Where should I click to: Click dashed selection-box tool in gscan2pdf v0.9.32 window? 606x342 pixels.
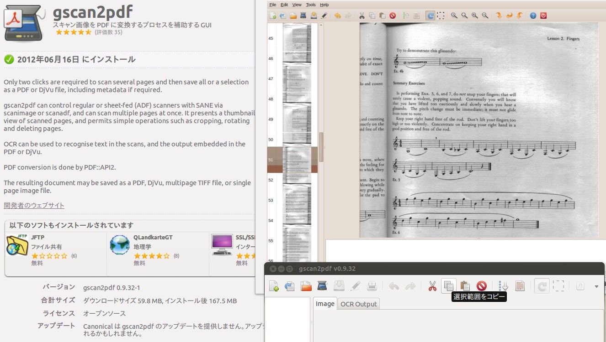(558, 286)
